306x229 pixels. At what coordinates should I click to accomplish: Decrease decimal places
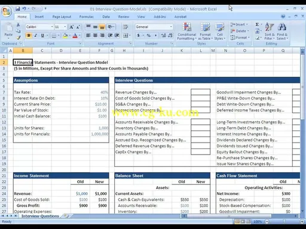coord(170,36)
